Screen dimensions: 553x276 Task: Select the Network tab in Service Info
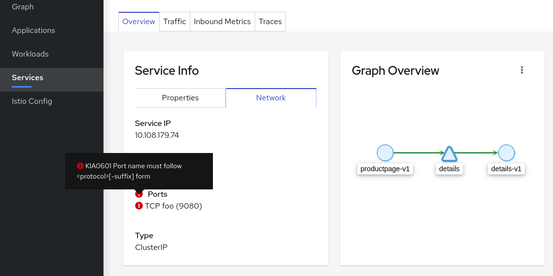[271, 98]
